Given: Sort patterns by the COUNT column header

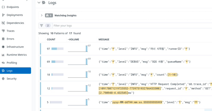Looking at the screenshot, I should pyautogui.click(x=51, y=39).
